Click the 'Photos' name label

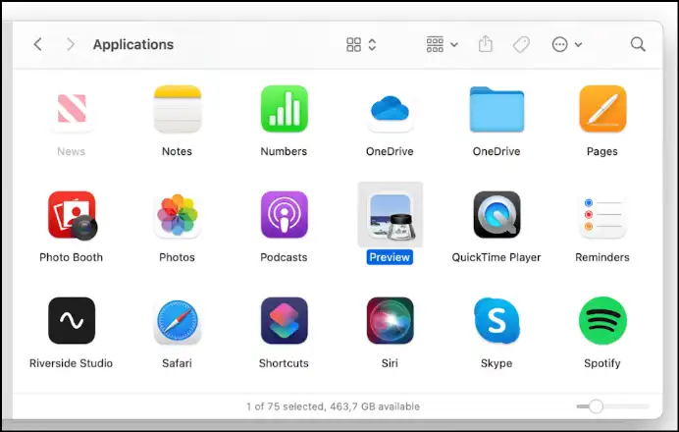[177, 257]
